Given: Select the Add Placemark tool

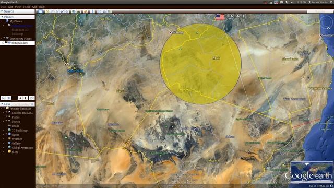Looking at the screenshot, I should click(x=47, y=11).
